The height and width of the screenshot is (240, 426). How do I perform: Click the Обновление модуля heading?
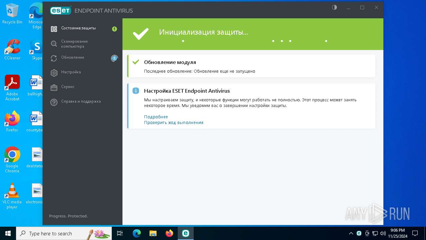170,62
